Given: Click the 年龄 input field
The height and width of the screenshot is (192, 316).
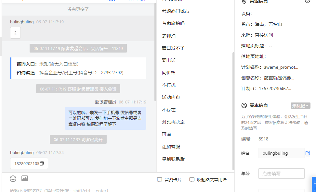Looking at the screenshot, I should coord(281,174).
